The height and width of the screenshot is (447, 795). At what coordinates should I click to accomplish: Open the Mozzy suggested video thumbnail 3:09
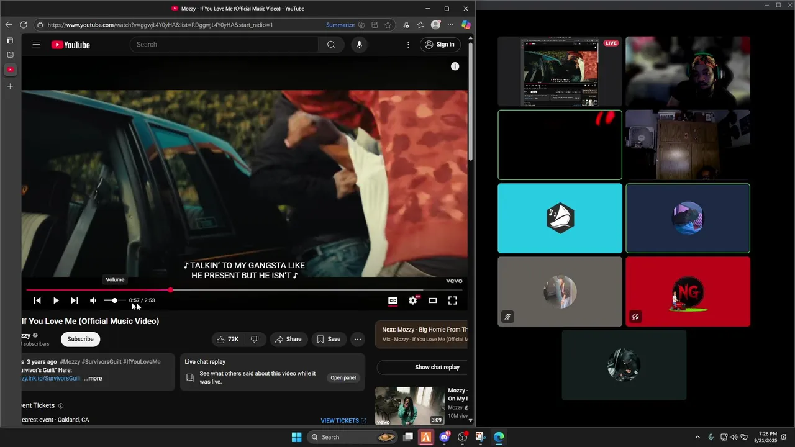click(x=410, y=406)
